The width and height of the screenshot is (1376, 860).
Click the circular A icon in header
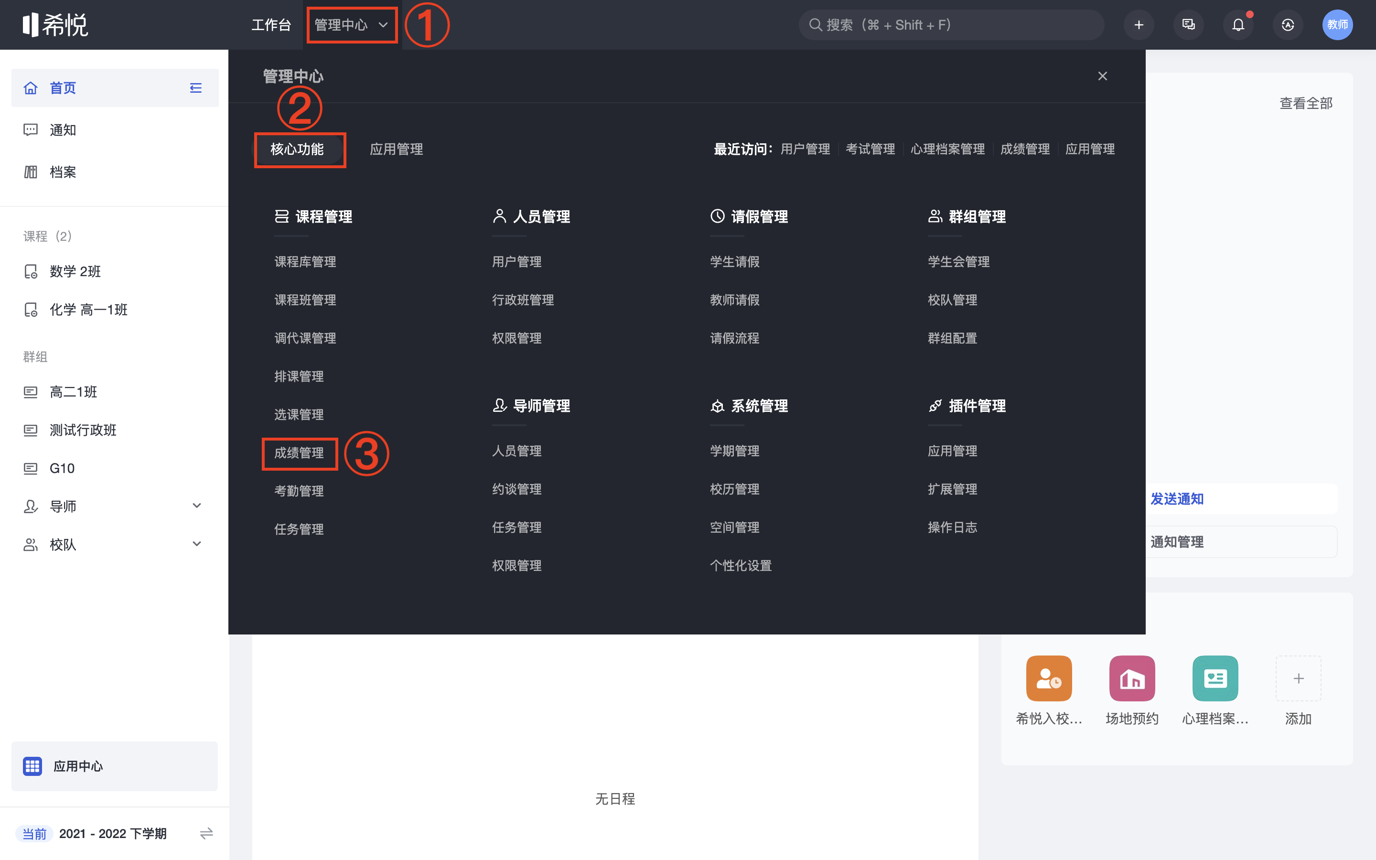tap(1288, 25)
